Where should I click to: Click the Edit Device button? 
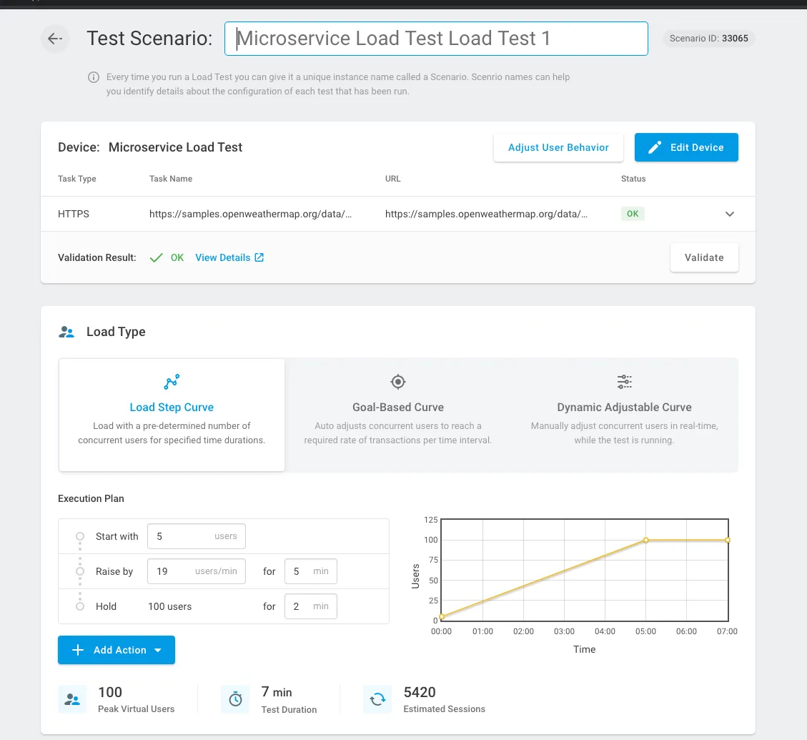(686, 147)
